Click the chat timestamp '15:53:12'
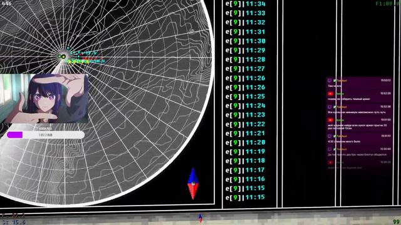This screenshot has height=225, width=401. 386,81
